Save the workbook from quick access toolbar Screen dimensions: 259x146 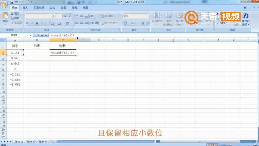[x=12, y=2]
